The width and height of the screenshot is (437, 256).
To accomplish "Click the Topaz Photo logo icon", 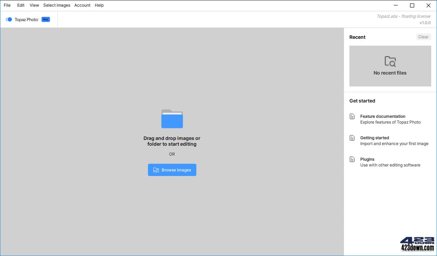I will pos(9,19).
